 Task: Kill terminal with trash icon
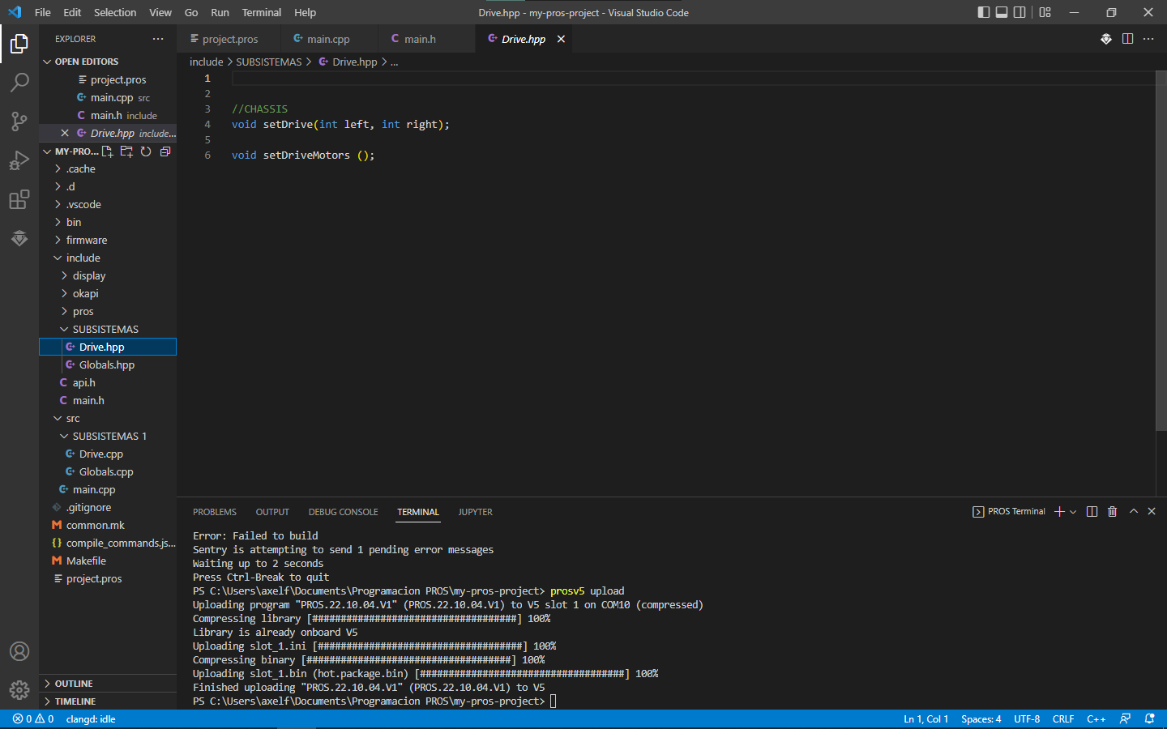click(1112, 511)
